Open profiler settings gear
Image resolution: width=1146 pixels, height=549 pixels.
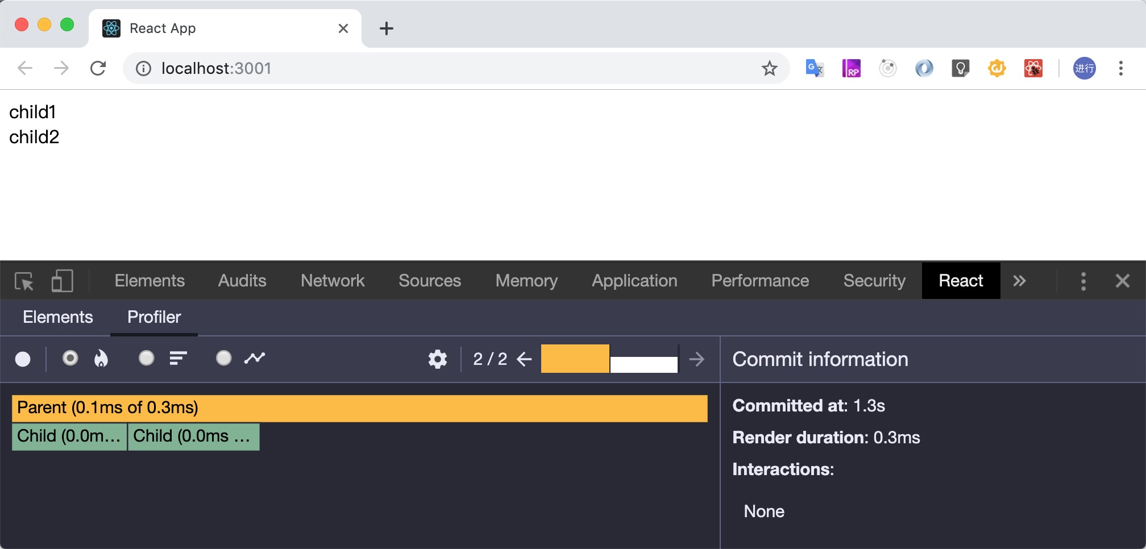[x=438, y=359]
